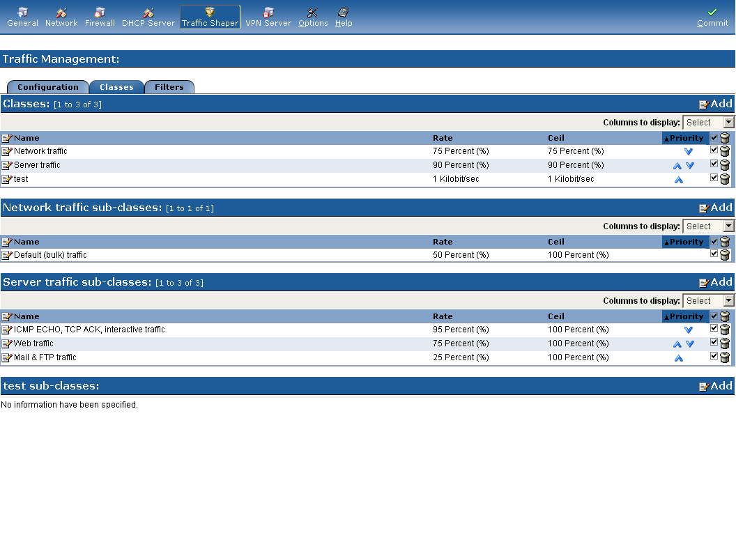Edit the Server traffic class icon
Viewport: 736px width, 556px height.
(x=6, y=166)
